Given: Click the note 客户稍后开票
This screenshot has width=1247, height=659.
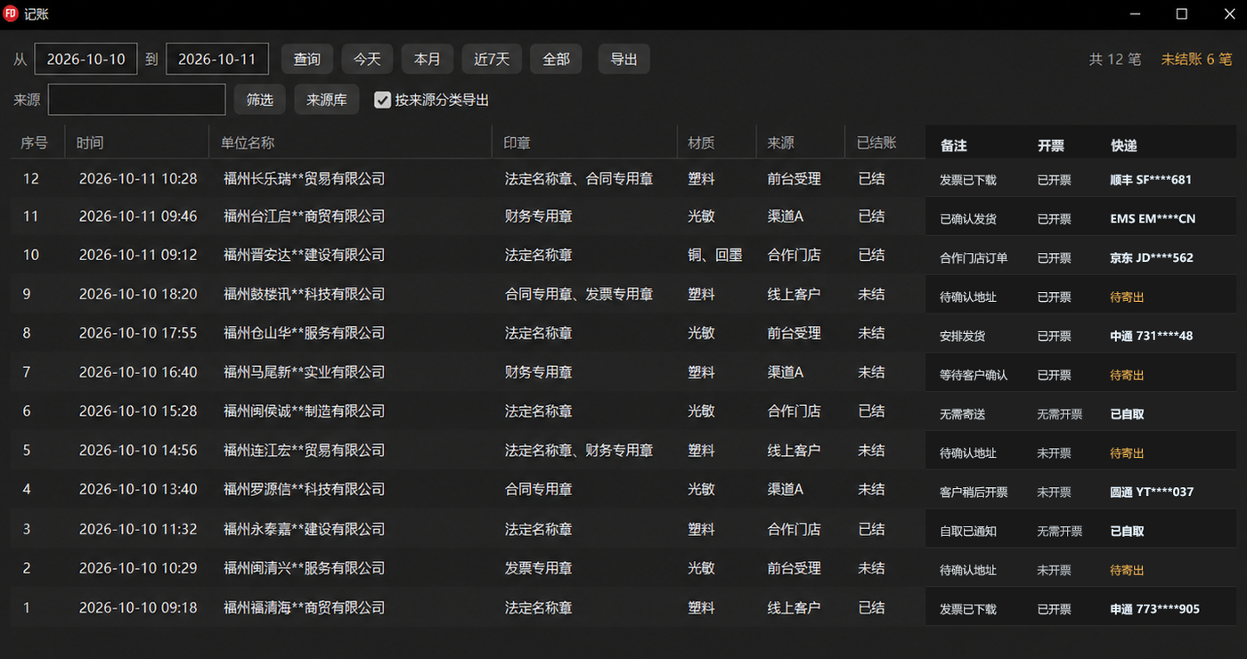Looking at the screenshot, I should pyautogui.click(x=974, y=492).
